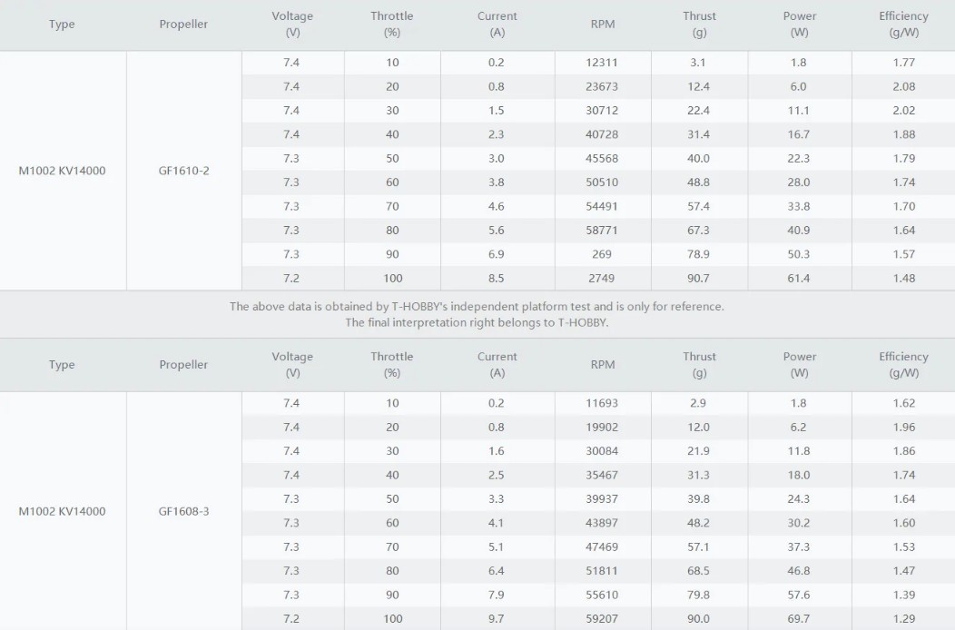Viewport: 955px width, 630px height.
Task: Click RPM value 2749 in top table
Action: tap(602, 278)
